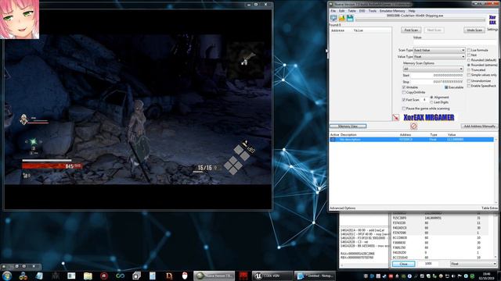
Task: Open the Memory Scan Options All dropdown
Action: tap(433, 69)
